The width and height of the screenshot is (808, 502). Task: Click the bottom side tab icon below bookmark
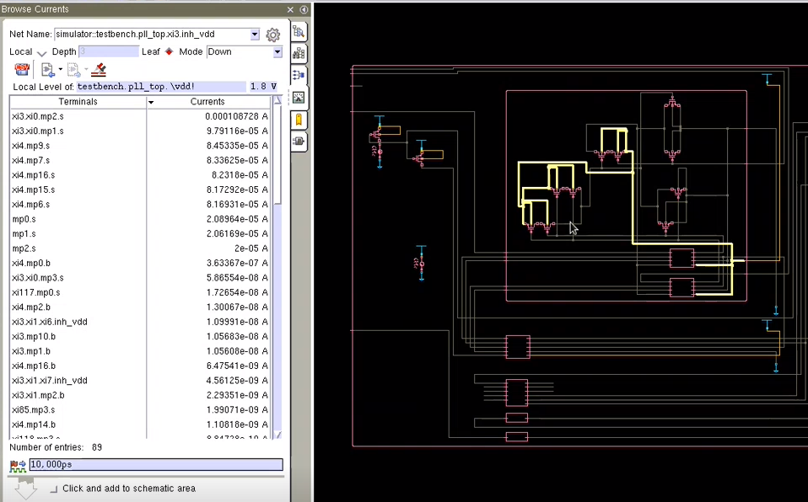coord(299,141)
